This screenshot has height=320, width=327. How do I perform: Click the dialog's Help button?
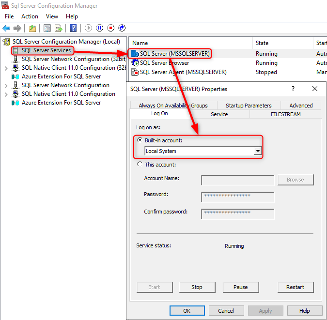click(305, 311)
